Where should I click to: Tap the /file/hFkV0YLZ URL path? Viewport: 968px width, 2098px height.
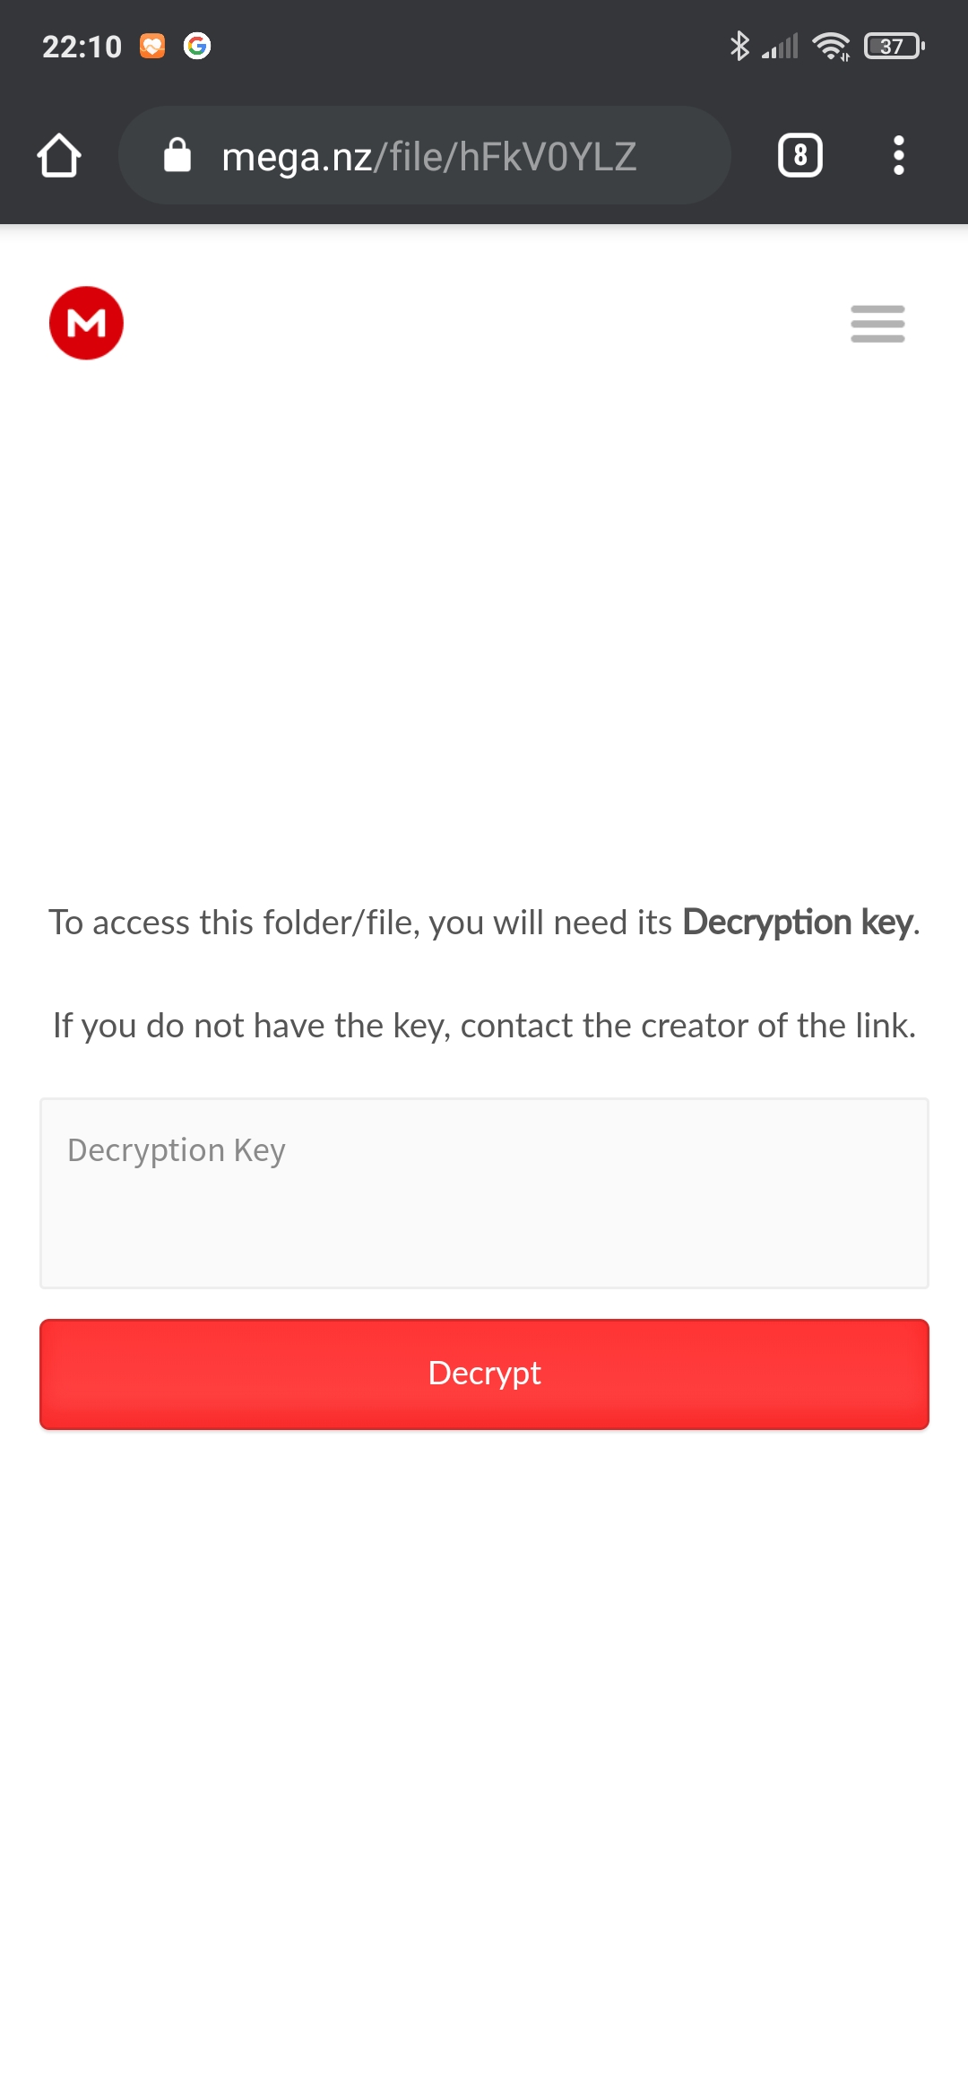point(506,157)
